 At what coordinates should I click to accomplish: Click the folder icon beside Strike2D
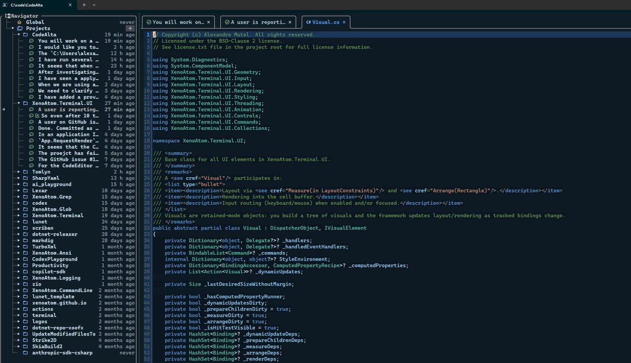pyautogui.click(x=26, y=340)
